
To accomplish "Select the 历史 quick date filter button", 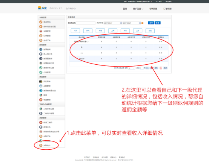I will 150,30.
